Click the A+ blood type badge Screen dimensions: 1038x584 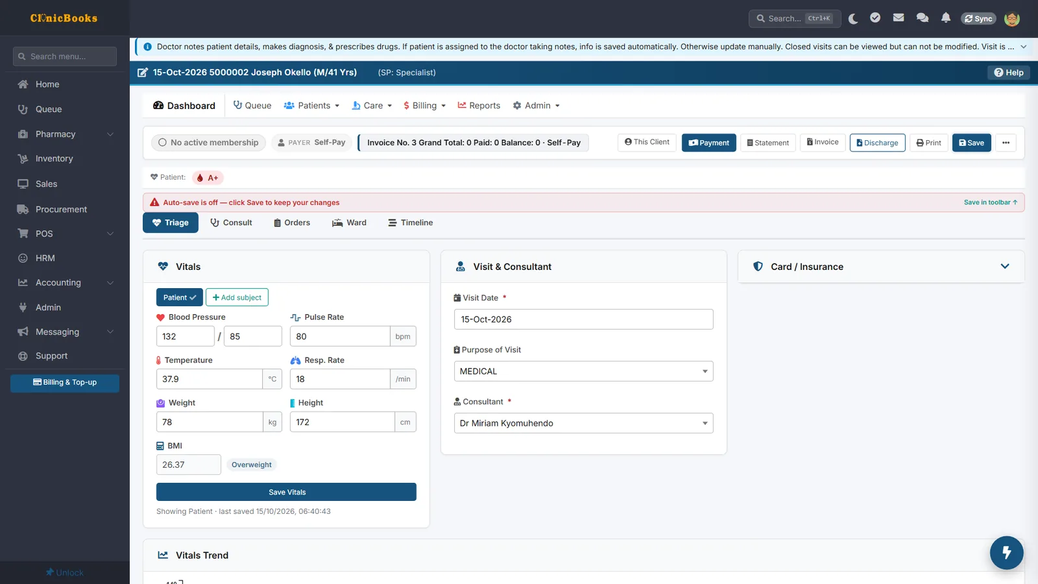pos(208,178)
